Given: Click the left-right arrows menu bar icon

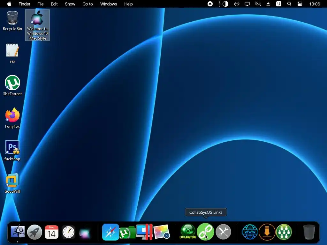Looking at the screenshot, I should click(x=237, y=4).
